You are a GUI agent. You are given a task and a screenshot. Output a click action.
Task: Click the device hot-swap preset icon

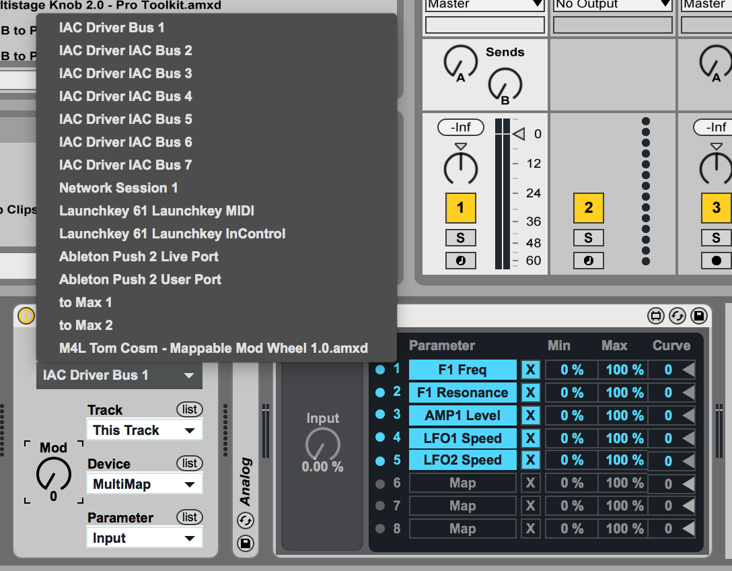[677, 316]
